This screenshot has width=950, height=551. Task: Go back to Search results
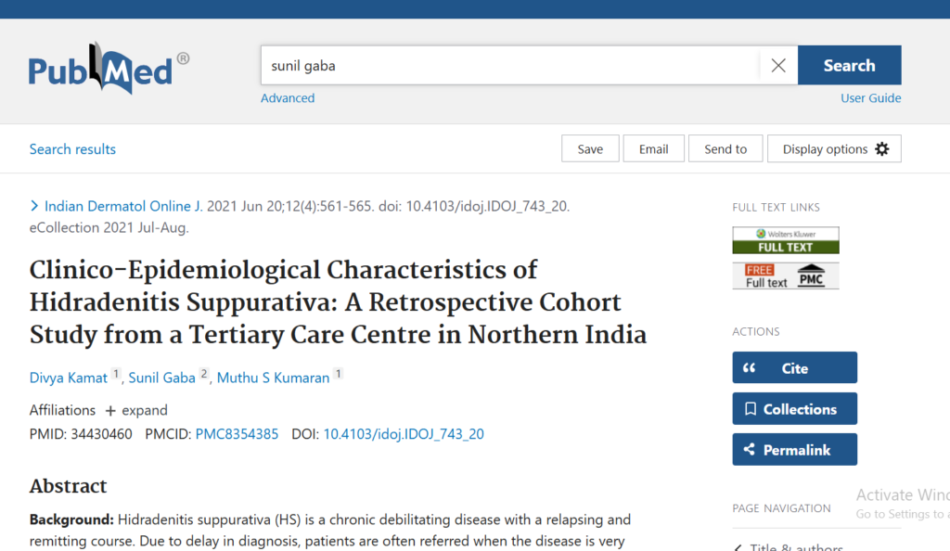(72, 149)
